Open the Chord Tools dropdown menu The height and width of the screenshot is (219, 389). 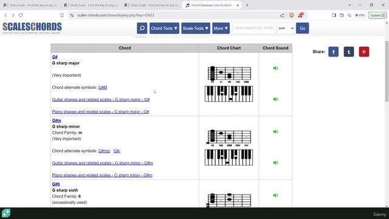[x=164, y=29]
